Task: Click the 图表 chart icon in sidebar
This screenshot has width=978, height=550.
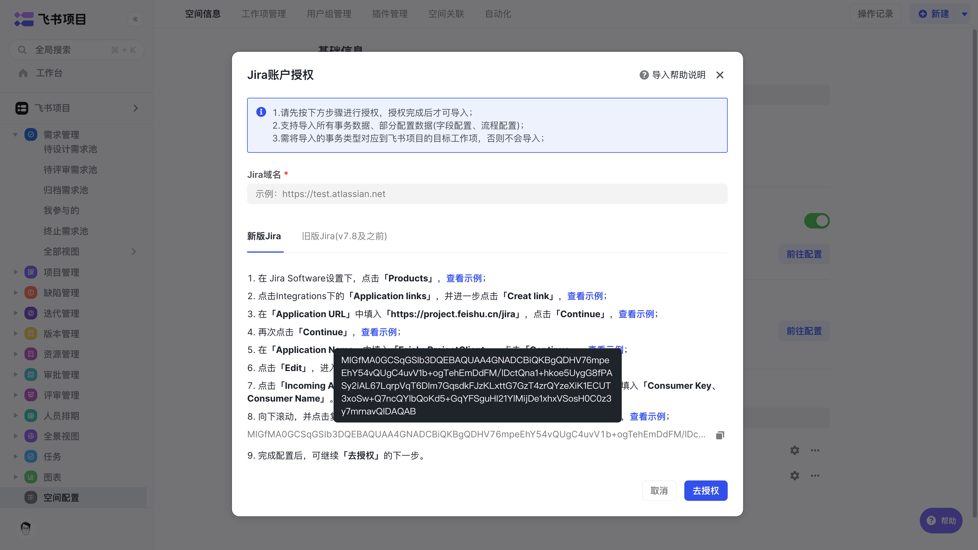Action: tap(31, 477)
